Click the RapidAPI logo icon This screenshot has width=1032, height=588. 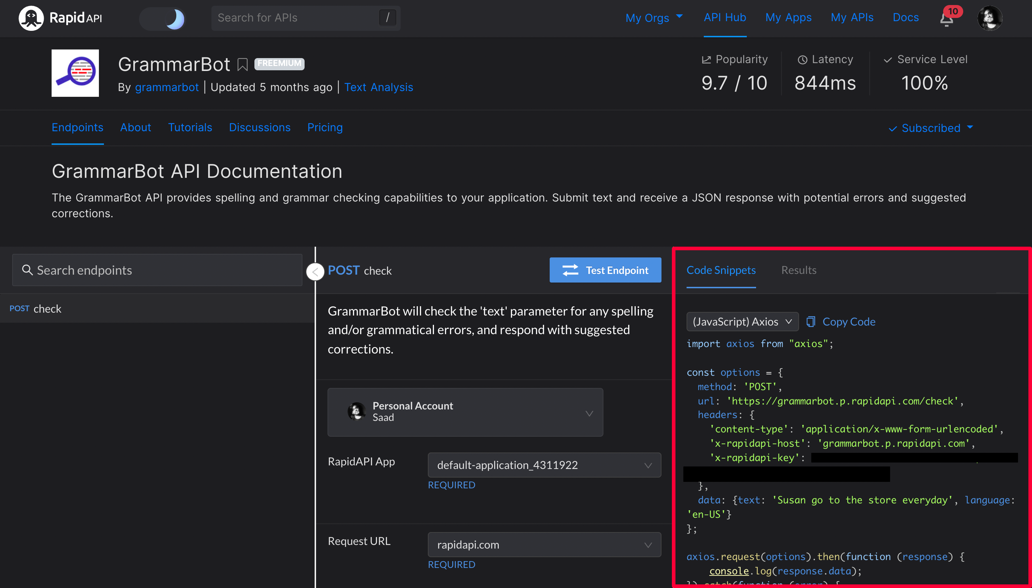click(x=31, y=18)
